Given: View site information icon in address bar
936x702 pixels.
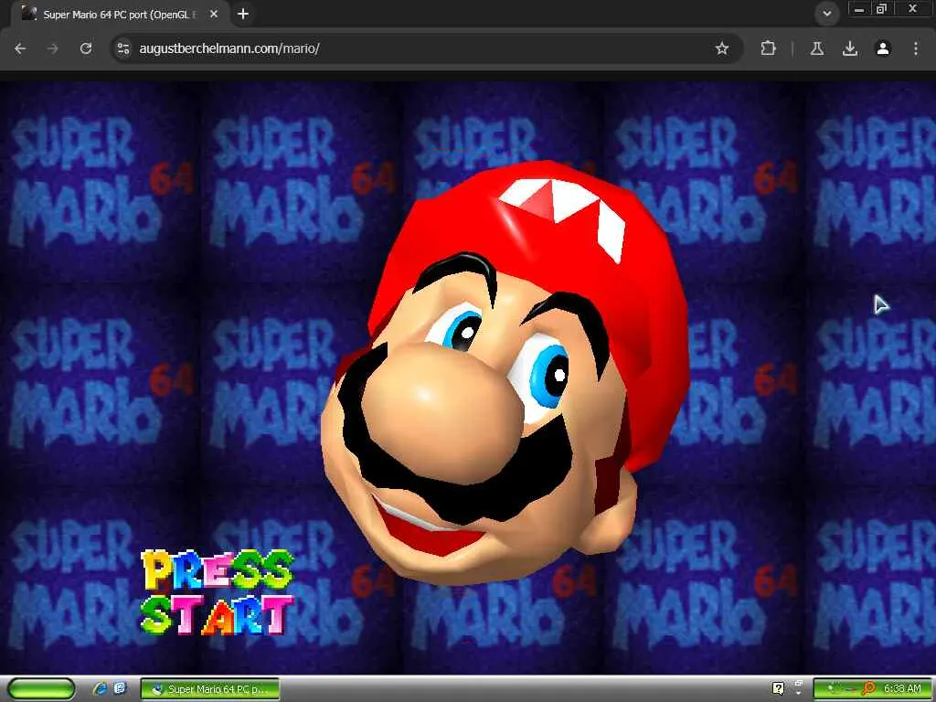Looking at the screenshot, I should 123,48.
